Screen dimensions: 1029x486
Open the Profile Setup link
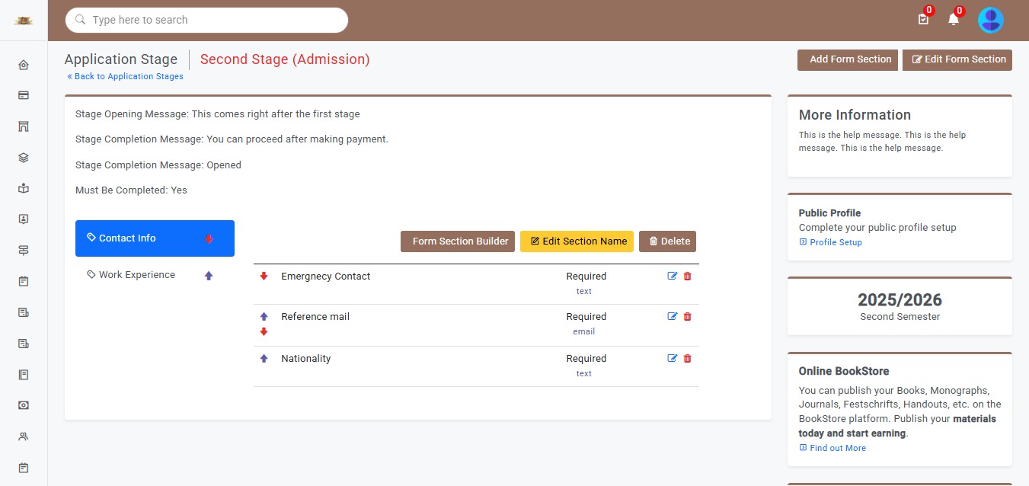pos(836,242)
